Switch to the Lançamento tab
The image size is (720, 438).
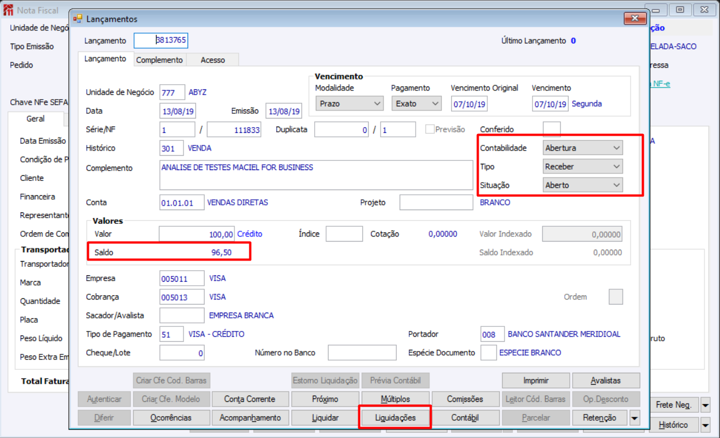coord(105,59)
